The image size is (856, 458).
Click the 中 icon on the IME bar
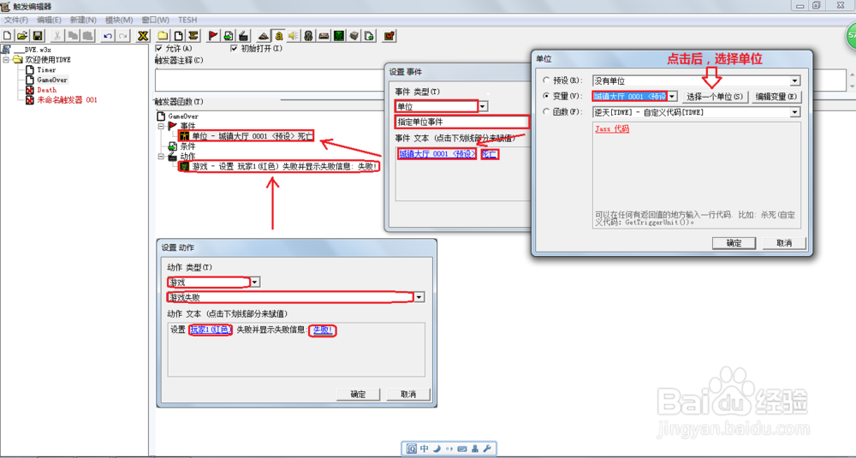425,449
